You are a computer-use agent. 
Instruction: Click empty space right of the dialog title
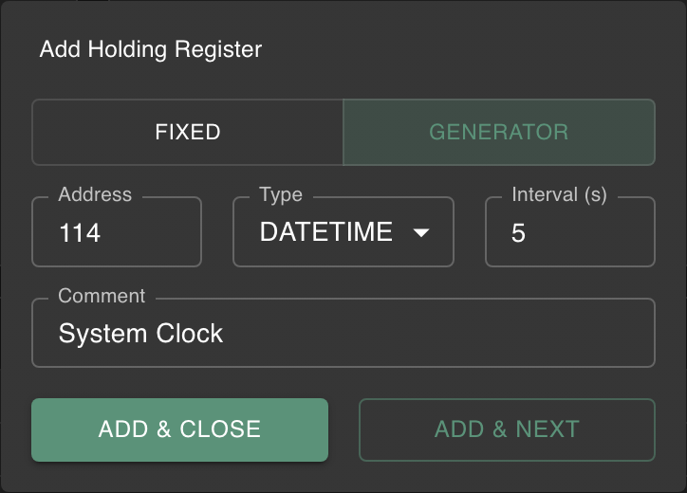[474, 49]
